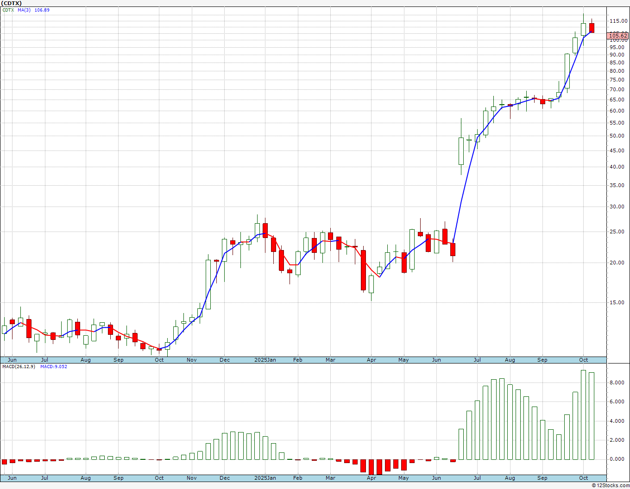Viewport: 630px width, 489px height.
Task: Select the green CDTX legend label
Action: click(8, 10)
